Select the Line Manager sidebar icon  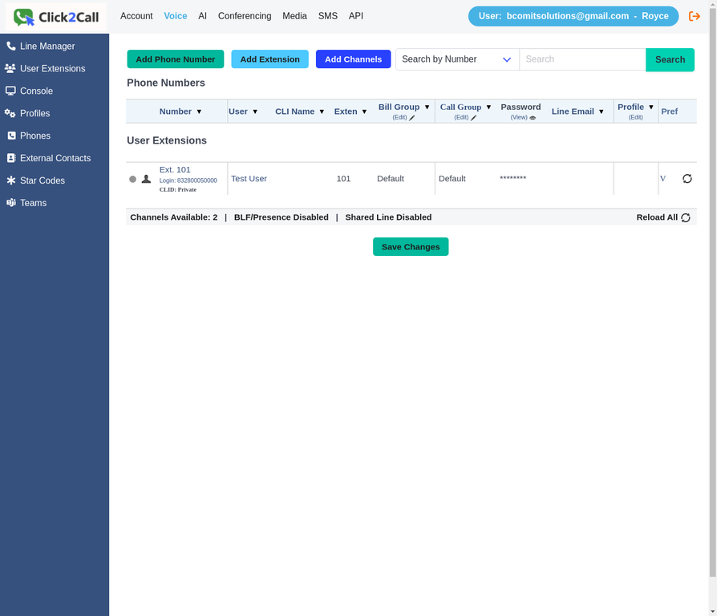tap(11, 46)
